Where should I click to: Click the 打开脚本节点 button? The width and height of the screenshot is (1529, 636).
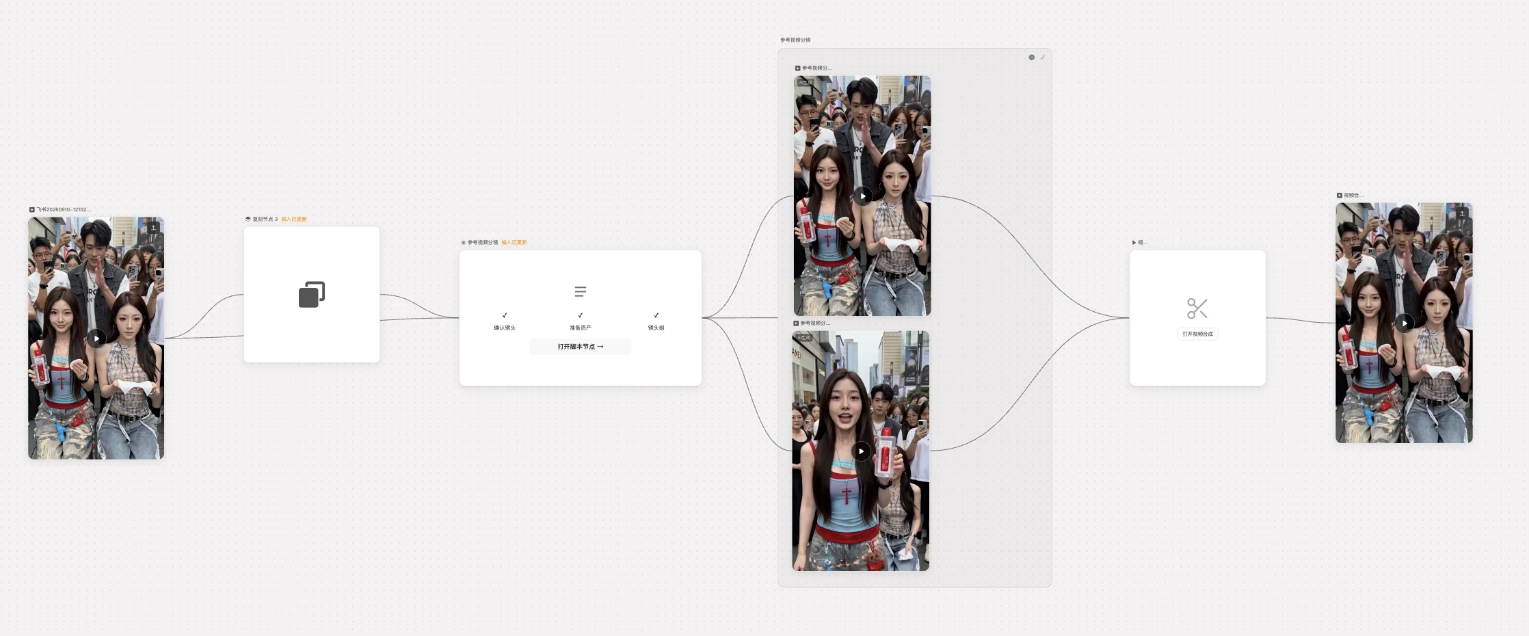click(x=581, y=347)
